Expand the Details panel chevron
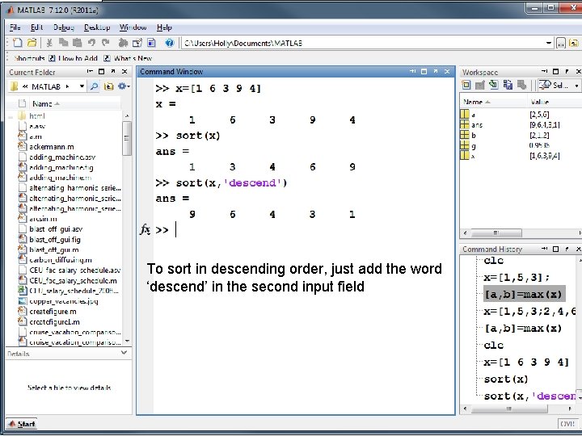 (x=124, y=353)
